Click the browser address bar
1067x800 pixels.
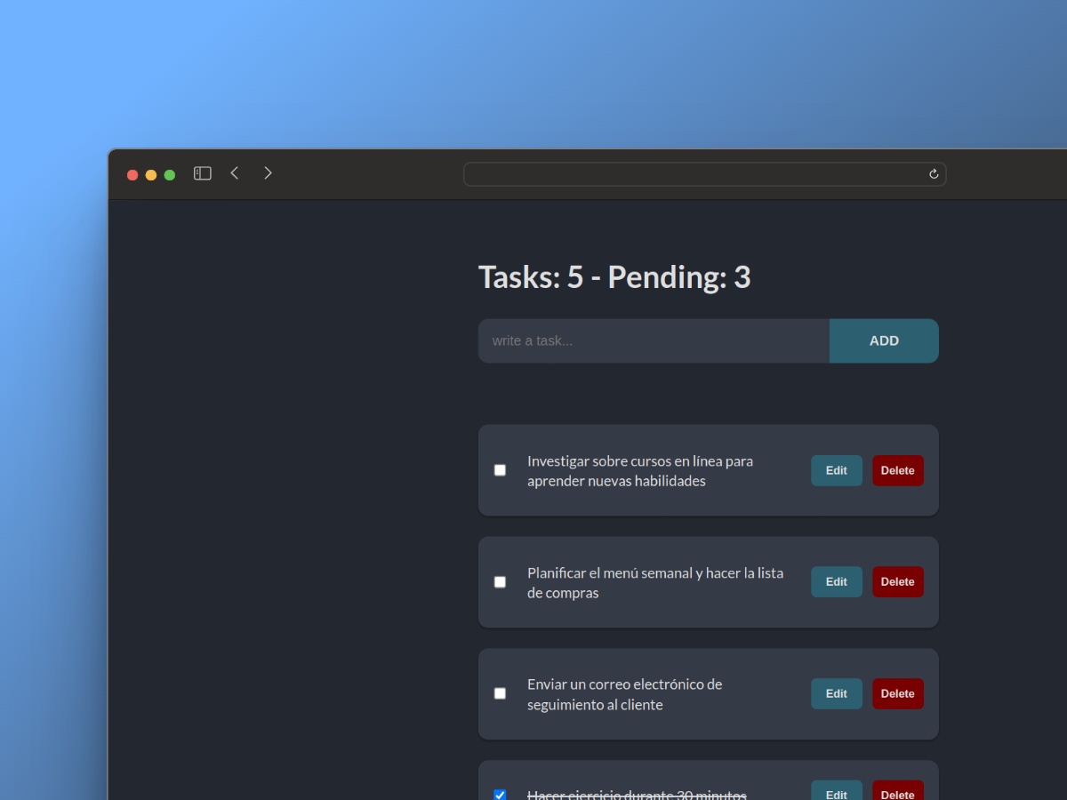704,174
